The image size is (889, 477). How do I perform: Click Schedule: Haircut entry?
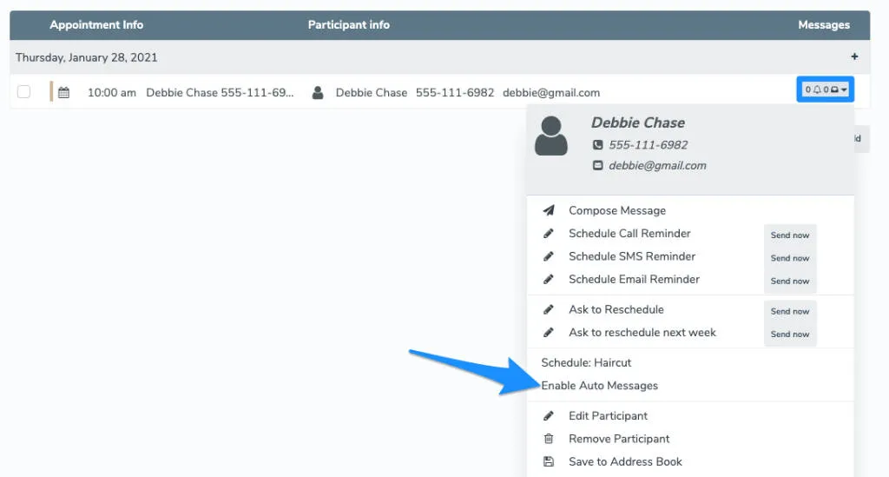pyautogui.click(x=586, y=362)
